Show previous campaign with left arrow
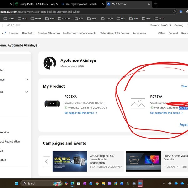The image size is (188, 188). tap(46, 161)
